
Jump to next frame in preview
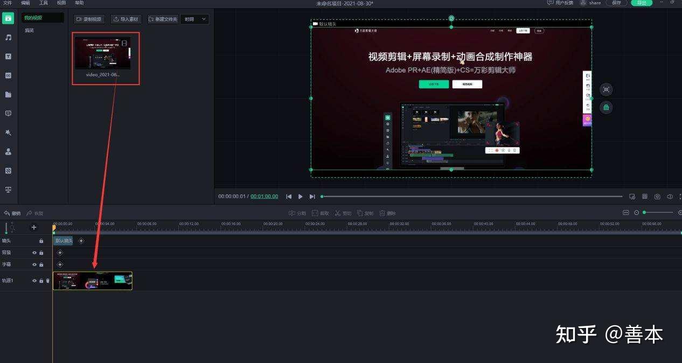pos(312,197)
